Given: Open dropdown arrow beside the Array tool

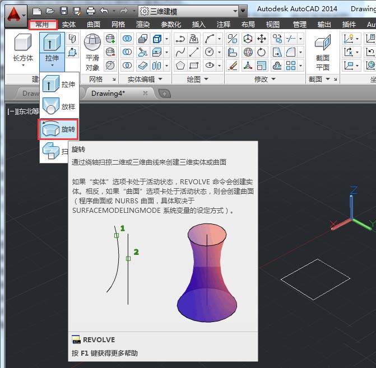Looking at the screenshot, I should coord(300,66).
